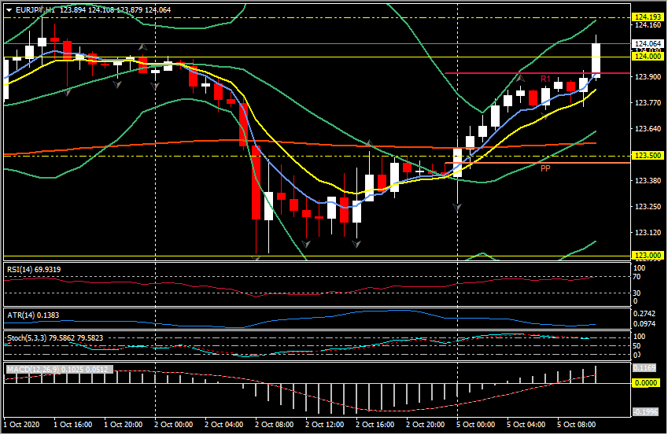Click the 123.000 yellow price tag
The height and width of the screenshot is (435, 668).
coord(648,256)
